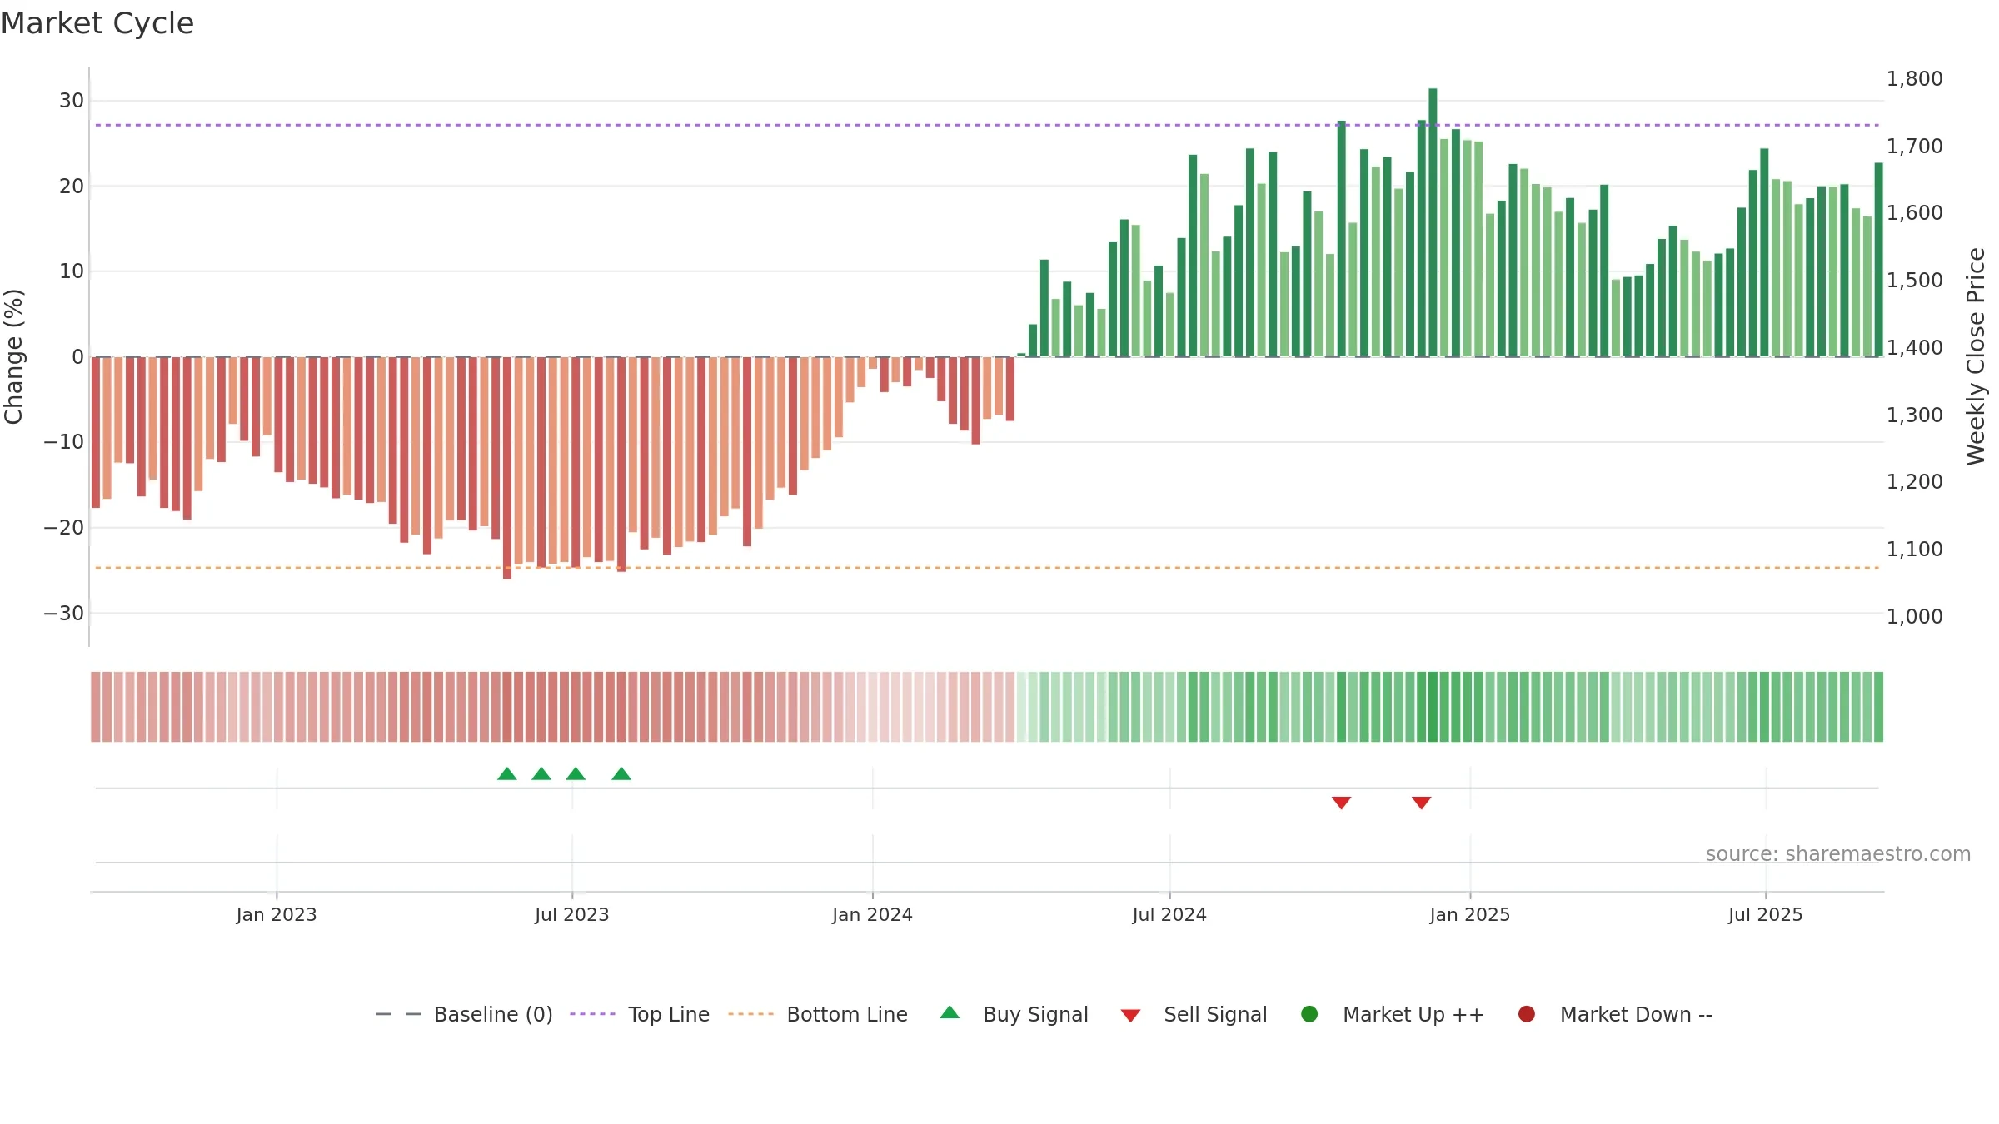Image resolution: width=1999 pixels, height=1124 pixels.
Task: Select the fourth buy signal triangle on the chart
Action: click(621, 774)
